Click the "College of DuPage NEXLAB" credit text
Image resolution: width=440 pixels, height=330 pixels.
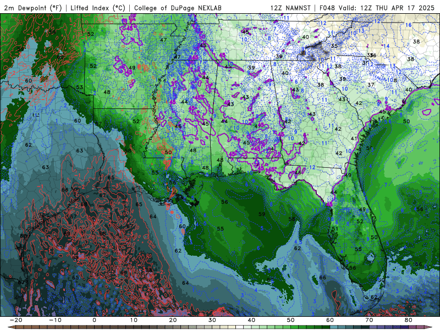(178, 8)
